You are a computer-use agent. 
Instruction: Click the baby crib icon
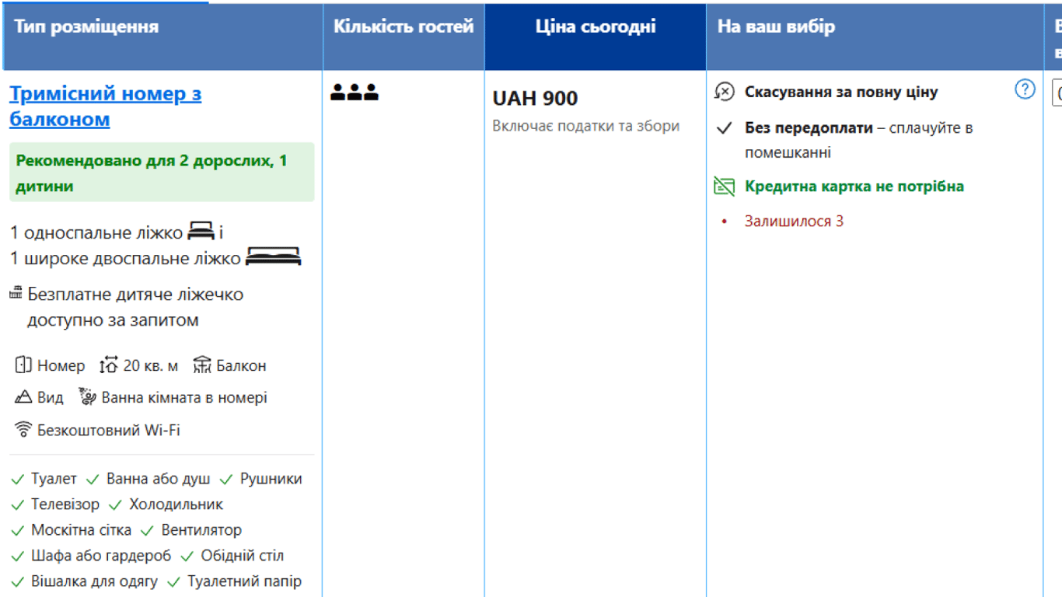tap(16, 293)
